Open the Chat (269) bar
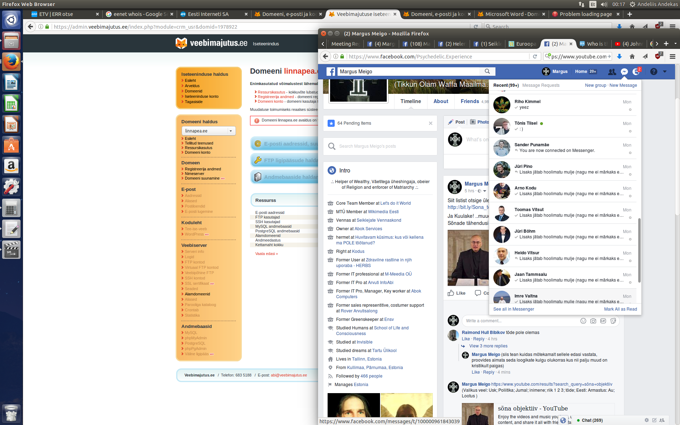Viewport: 680px width, 425px height. (592, 420)
